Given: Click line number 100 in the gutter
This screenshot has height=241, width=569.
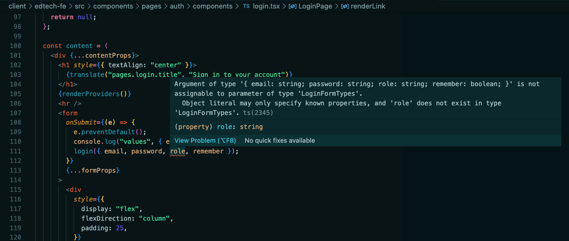Looking at the screenshot, I should tap(16, 46).
